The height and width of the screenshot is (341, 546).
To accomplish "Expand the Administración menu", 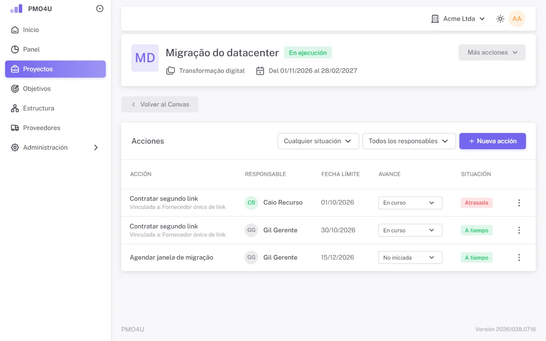I will 55,147.
